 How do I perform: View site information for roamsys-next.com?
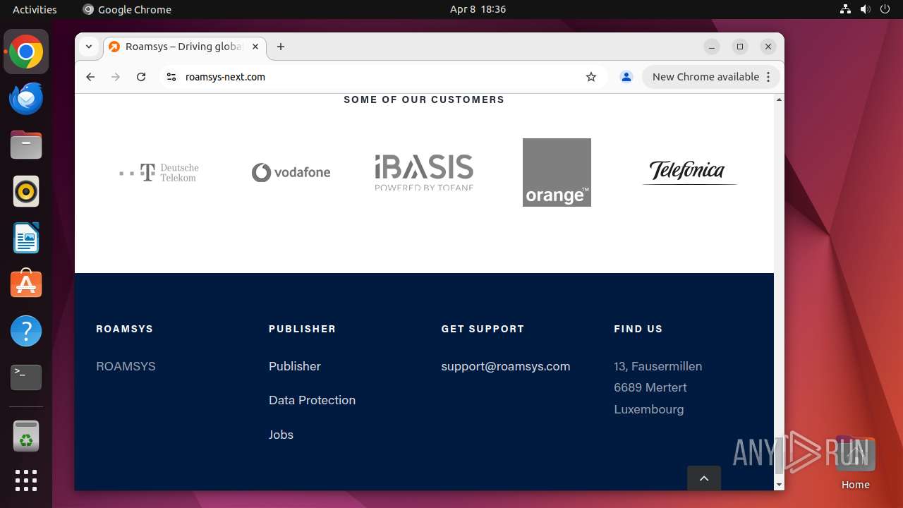point(171,77)
